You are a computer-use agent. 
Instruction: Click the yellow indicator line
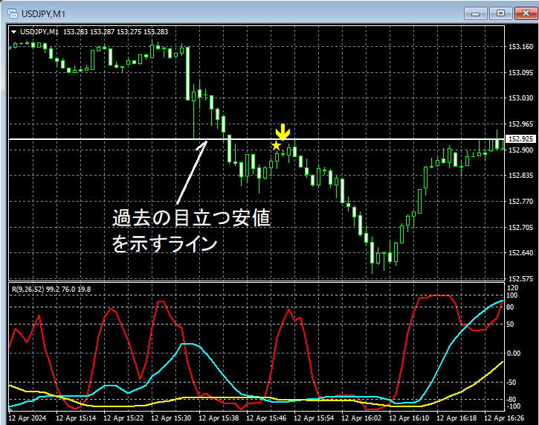pyautogui.click(x=481, y=379)
